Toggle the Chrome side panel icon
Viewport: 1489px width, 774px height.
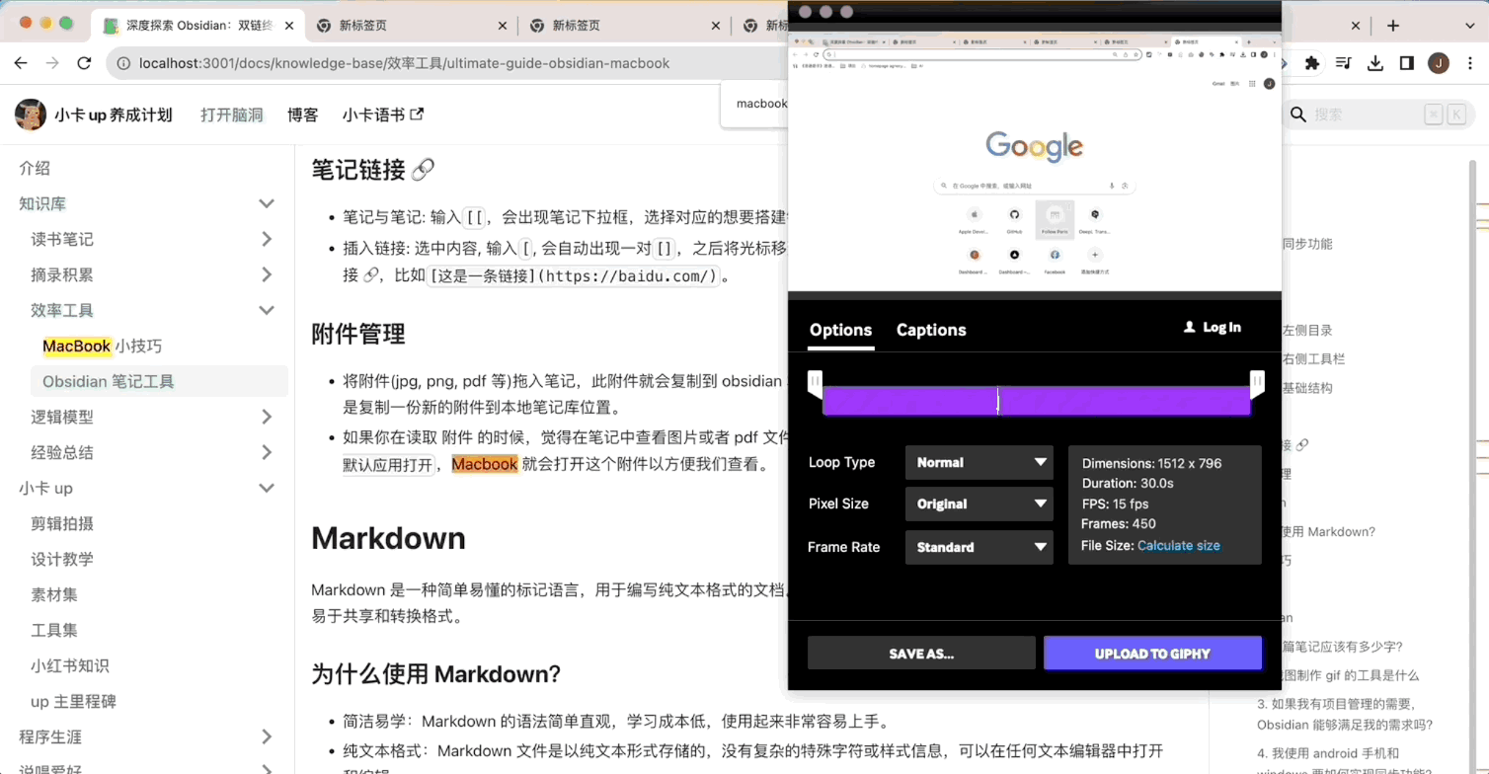(x=1406, y=63)
